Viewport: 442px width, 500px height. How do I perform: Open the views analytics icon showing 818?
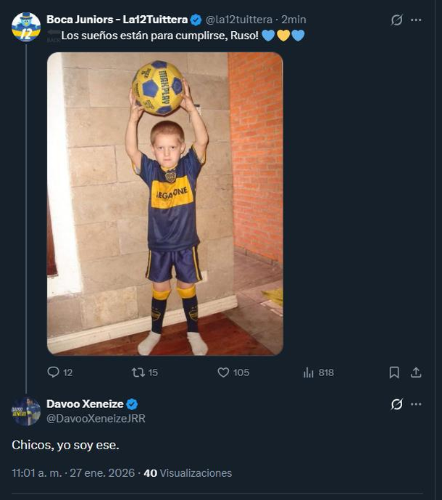[x=309, y=372]
